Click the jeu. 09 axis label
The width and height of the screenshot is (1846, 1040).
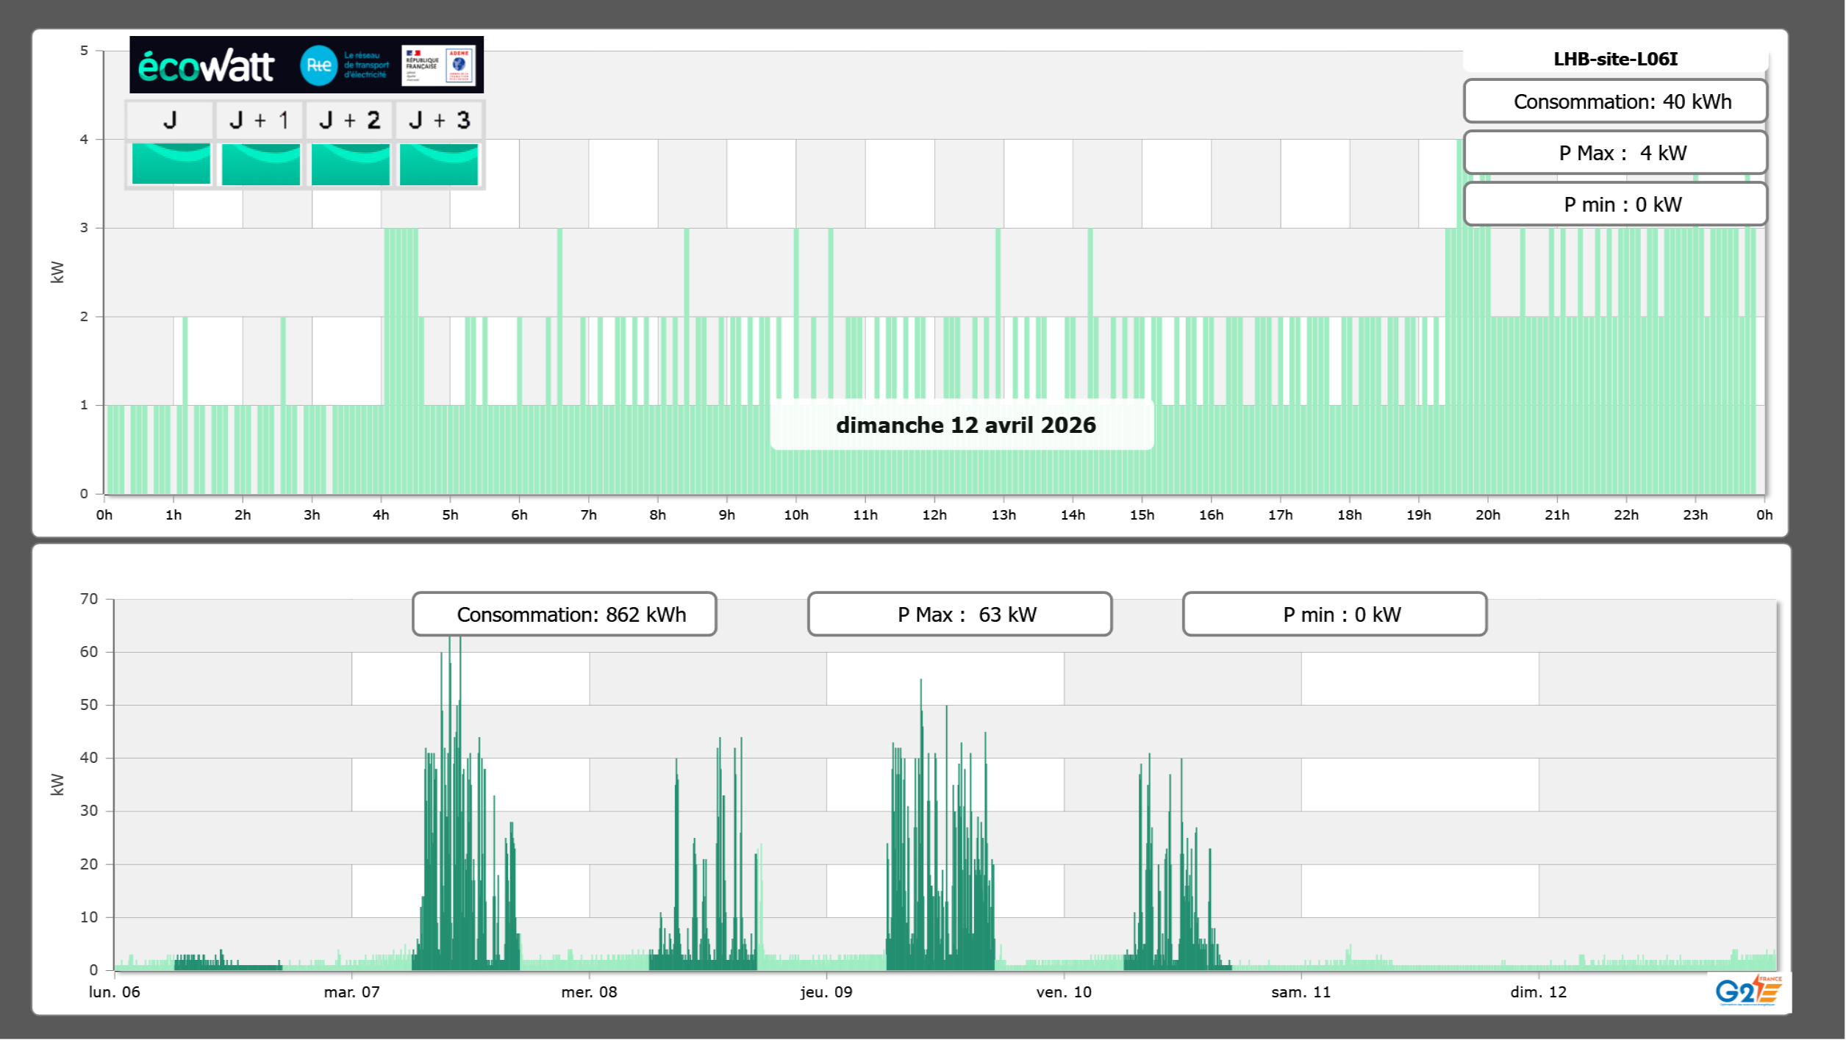click(826, 992)
